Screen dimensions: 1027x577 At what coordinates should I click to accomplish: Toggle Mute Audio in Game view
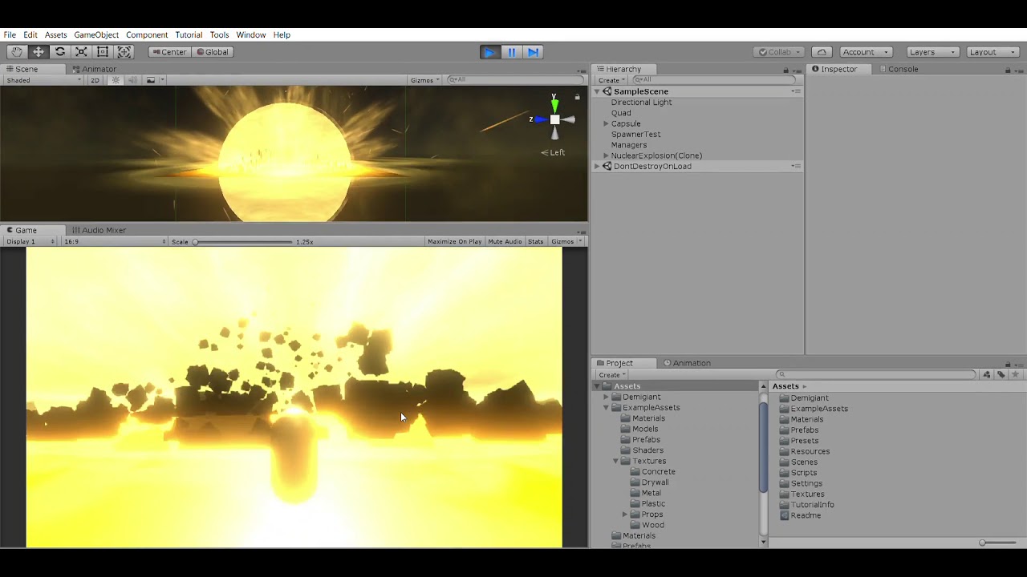pos(505,241)
